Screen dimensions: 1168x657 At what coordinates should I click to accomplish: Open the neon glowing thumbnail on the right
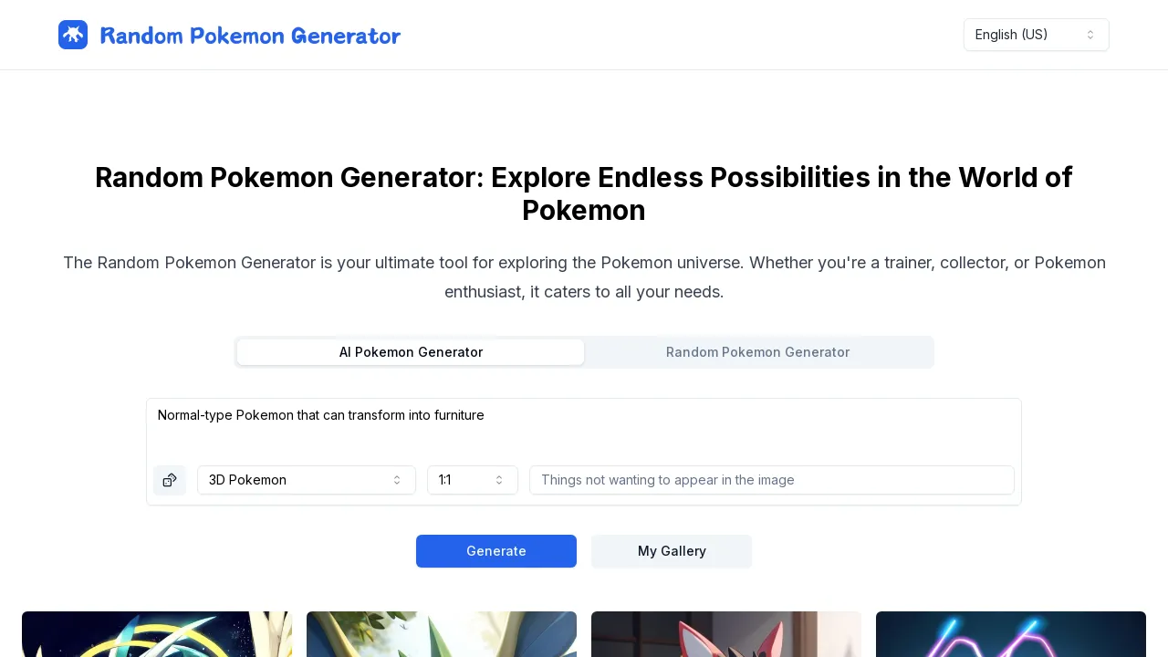(1011, 634)
